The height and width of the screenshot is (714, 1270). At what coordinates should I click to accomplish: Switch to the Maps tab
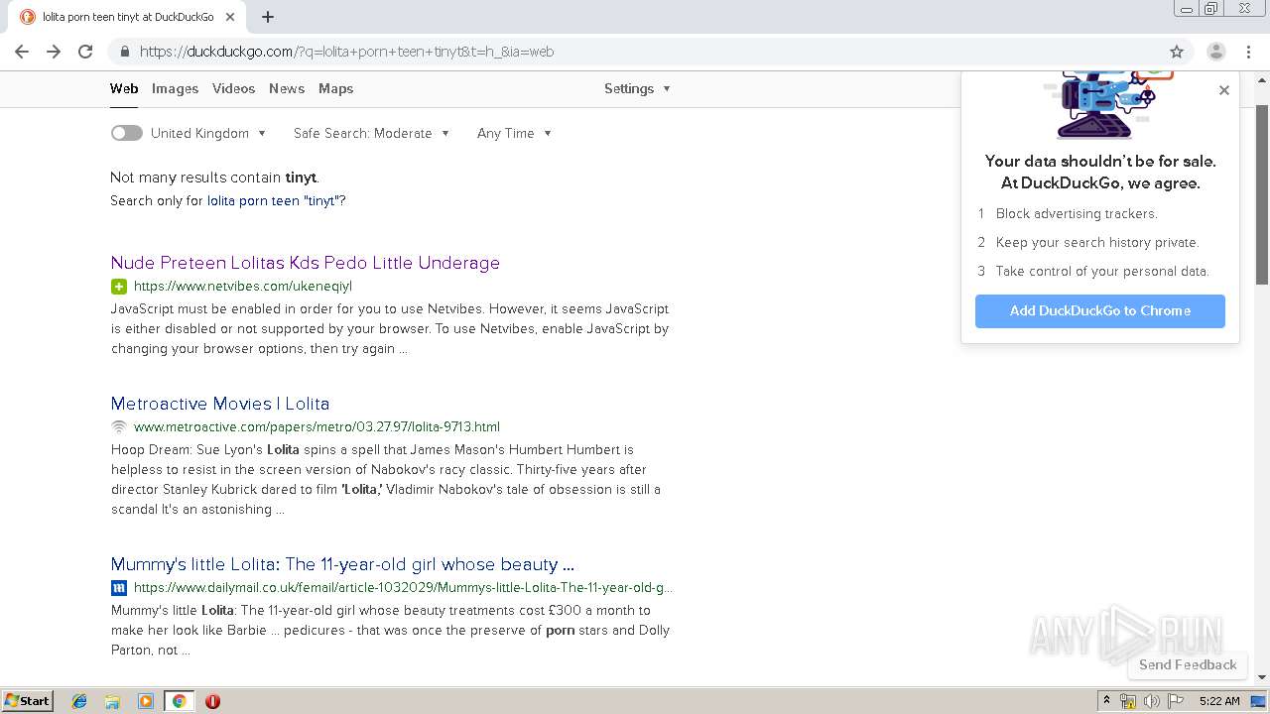(335, 88)
